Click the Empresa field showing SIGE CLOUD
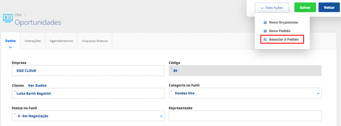Viewport: 341px width, 126px height. click(88, 71)
